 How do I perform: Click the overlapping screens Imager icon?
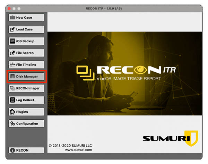(12, 88)
